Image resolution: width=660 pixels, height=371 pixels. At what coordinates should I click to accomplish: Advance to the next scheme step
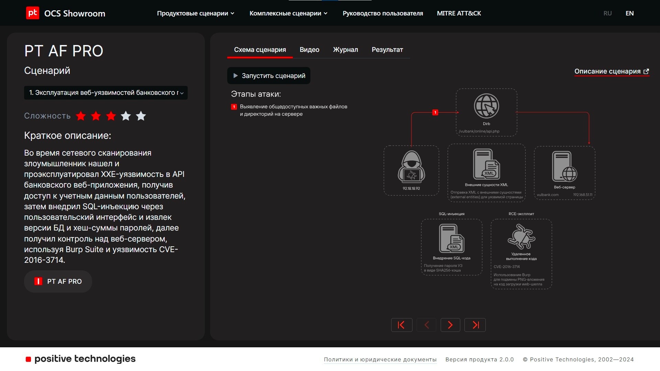450,325
